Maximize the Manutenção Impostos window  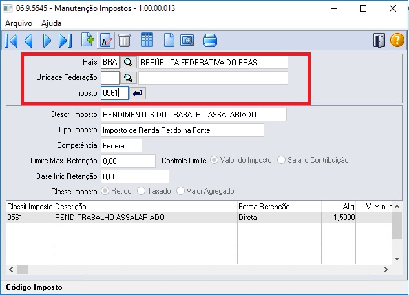tap(363, 8)
